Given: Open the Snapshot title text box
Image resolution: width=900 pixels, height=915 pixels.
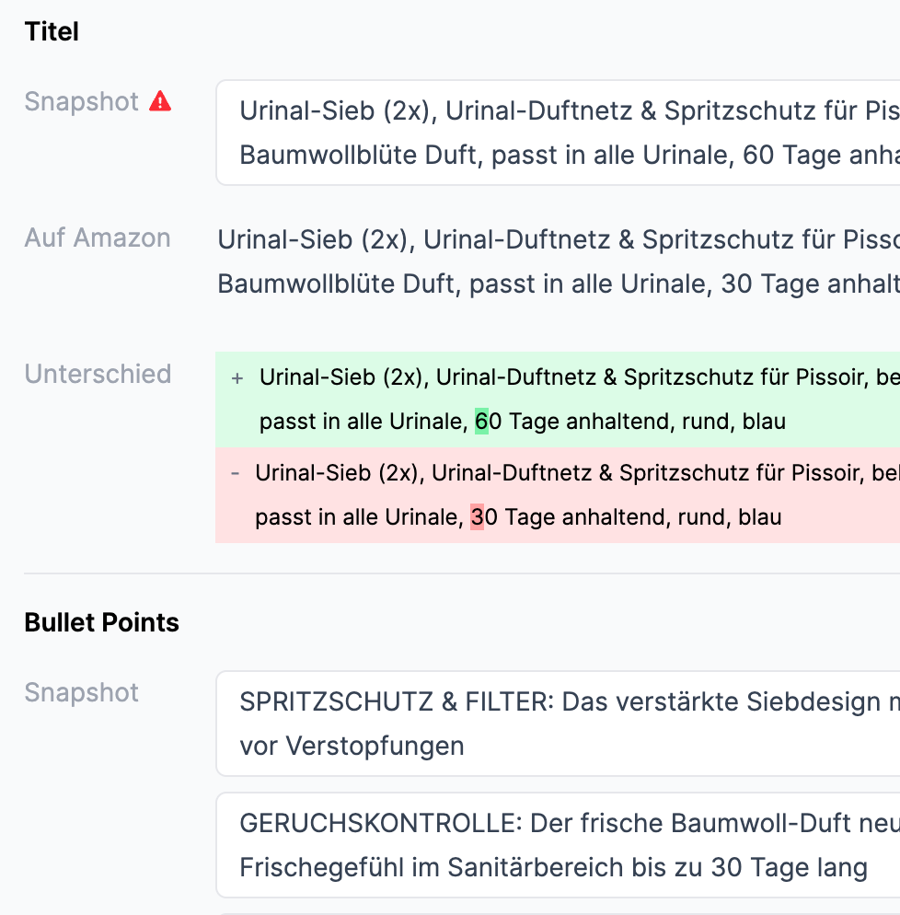Looking at the screenshot, I should coord(552,132).
